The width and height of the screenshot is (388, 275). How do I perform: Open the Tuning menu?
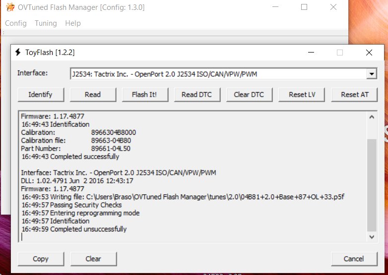tap(46, 23)
